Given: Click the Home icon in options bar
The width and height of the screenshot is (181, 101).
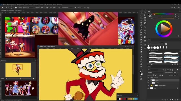Looking at the screenshot, I should pyautogui.click(x=3, y=8).
